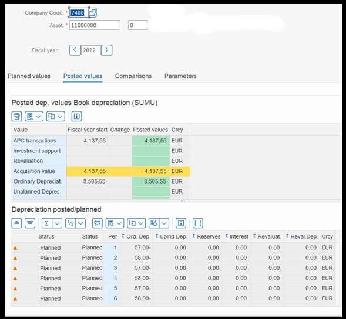The width and height of the screenshot is (346, 319).
Task: Switch to the Planned values tab
Action: [29, 76]
